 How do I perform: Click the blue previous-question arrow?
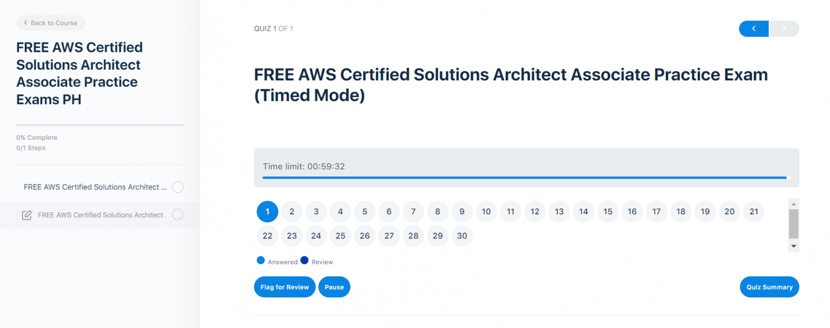tap(753, 29)
